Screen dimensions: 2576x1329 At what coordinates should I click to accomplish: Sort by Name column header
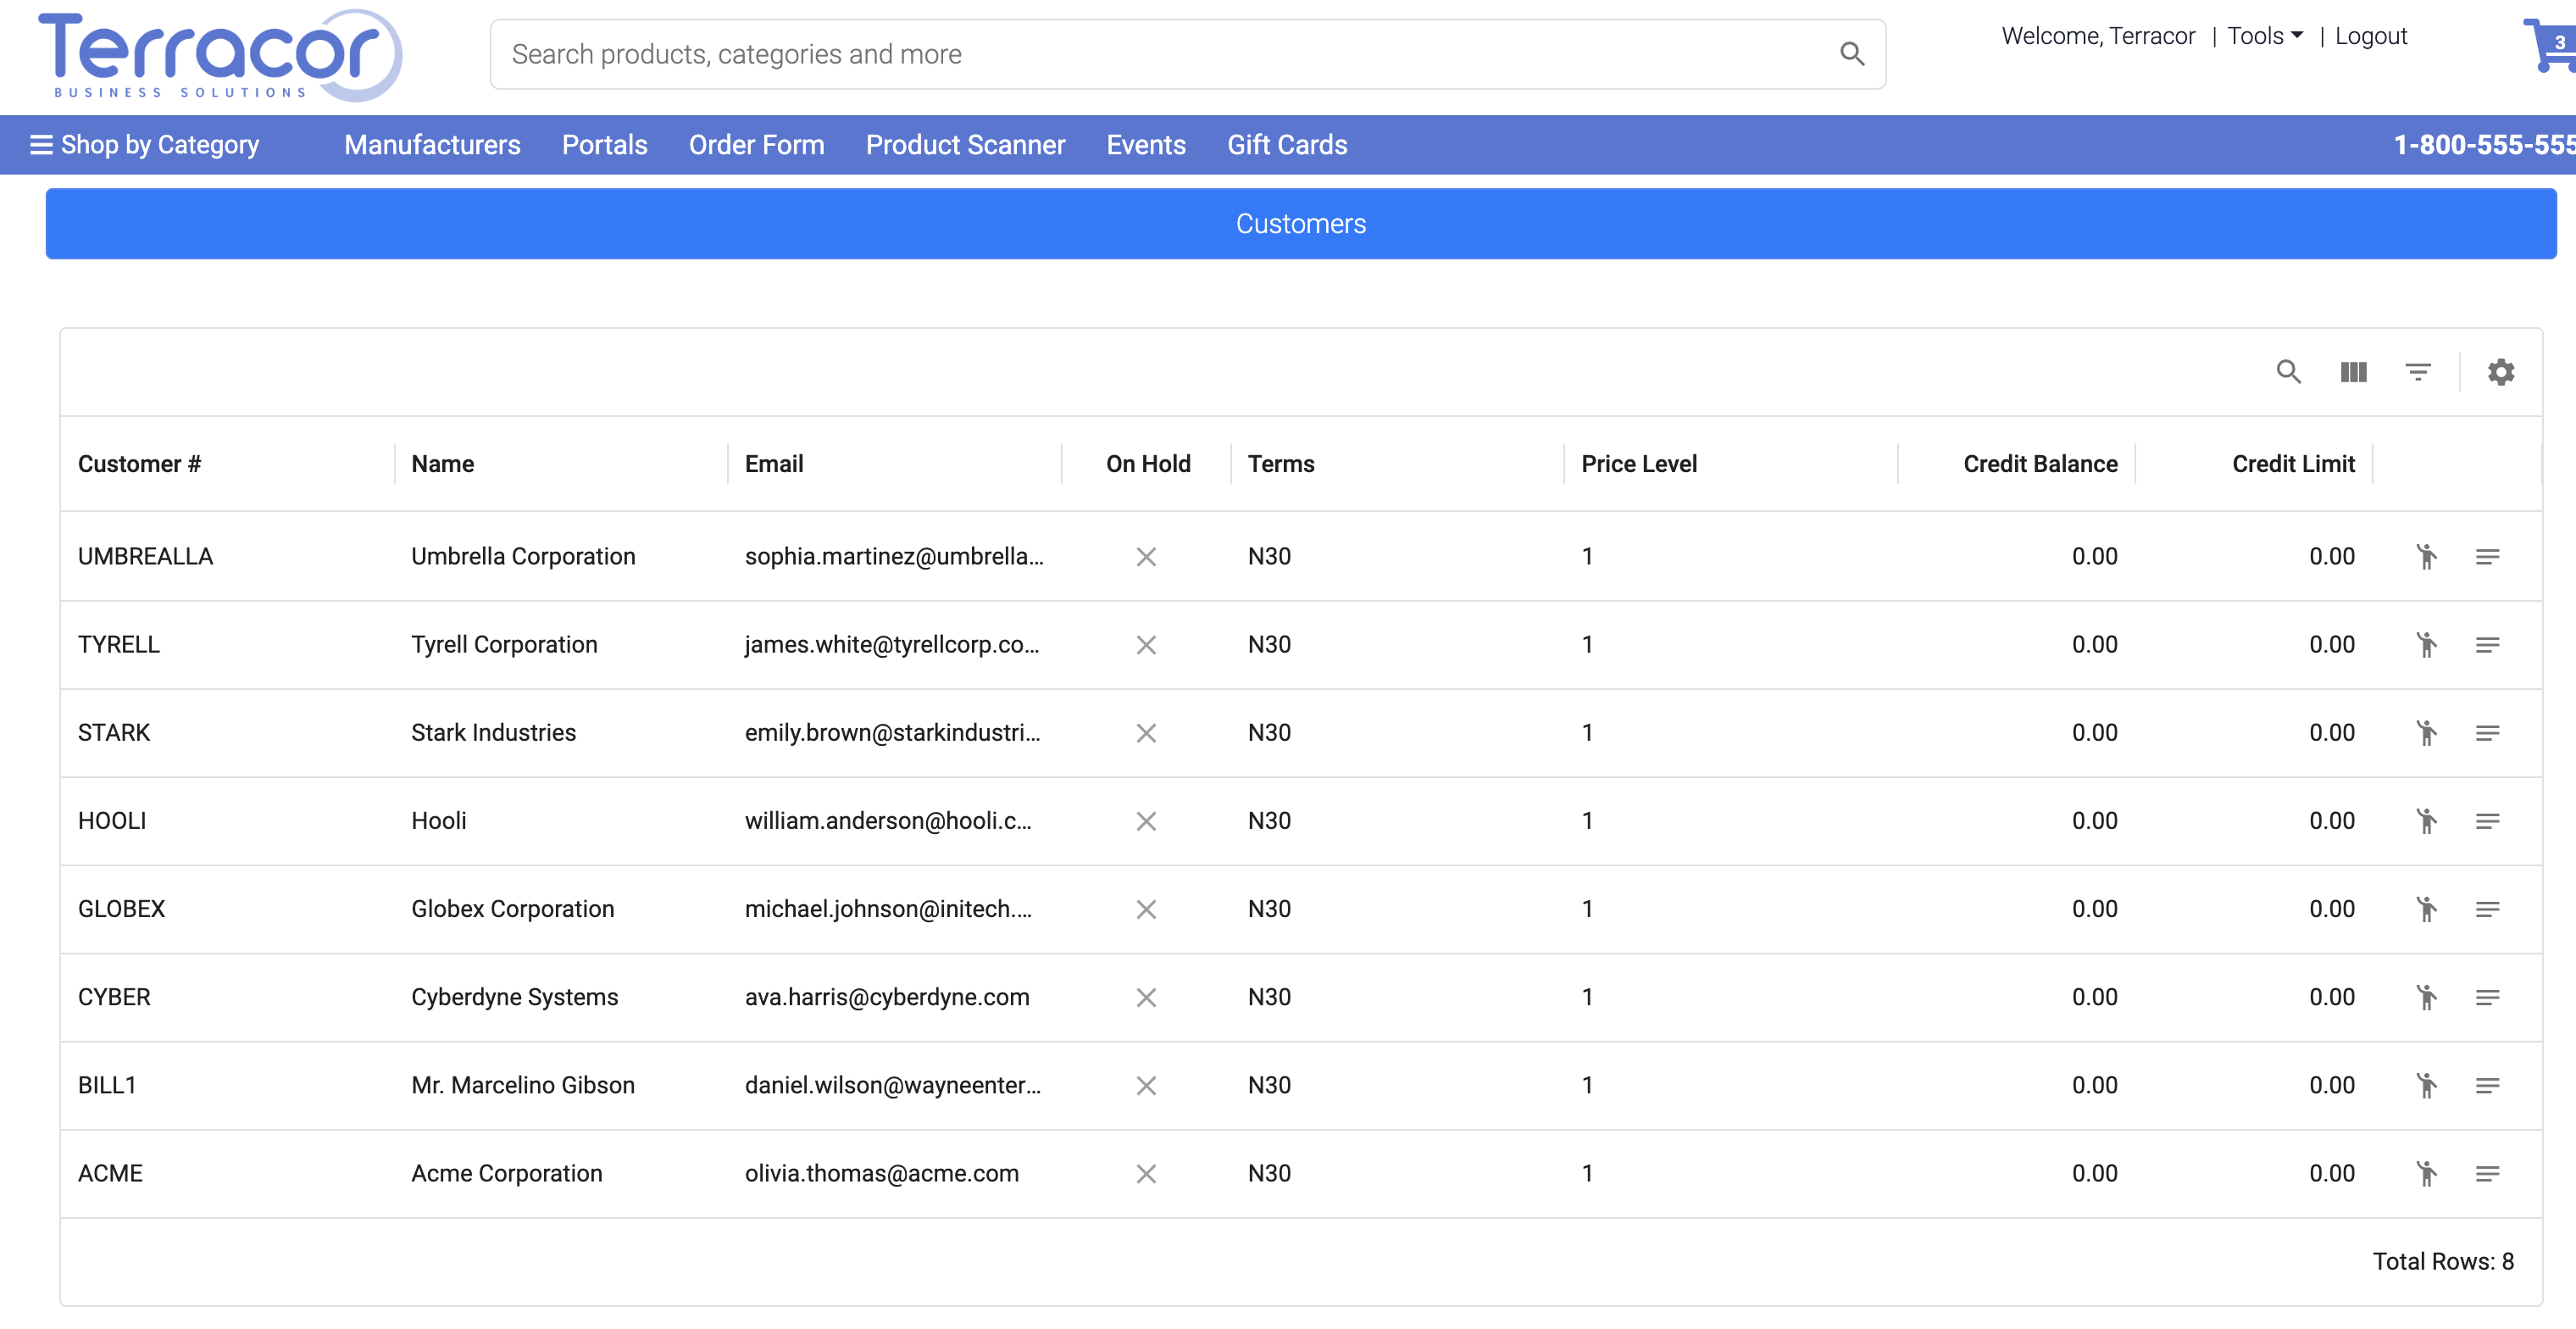click(442, 463)
